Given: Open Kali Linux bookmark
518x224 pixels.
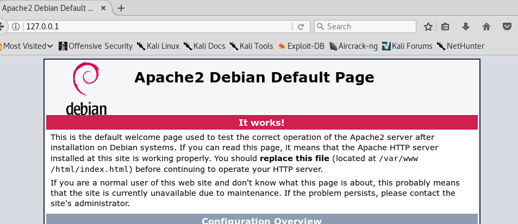Looking at the screenshot, I should click(158, 46).
